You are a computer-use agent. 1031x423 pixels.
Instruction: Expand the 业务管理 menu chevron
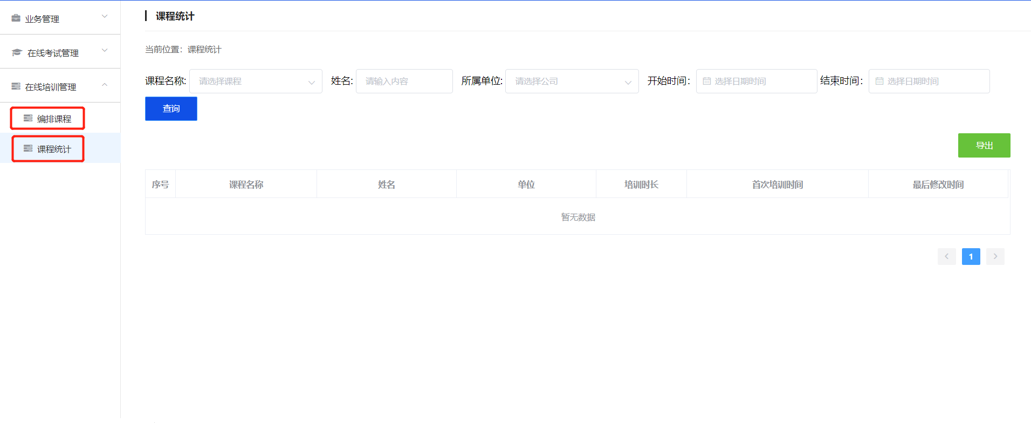click(105, 17)
